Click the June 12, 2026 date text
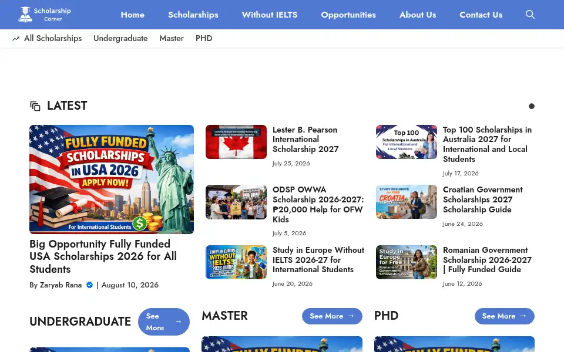 pyautogui.click(x=462, y=284)
